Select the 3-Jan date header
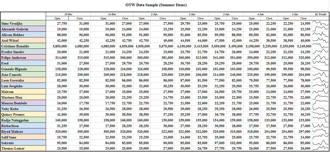330x152 pixels. tap(226, 14)
